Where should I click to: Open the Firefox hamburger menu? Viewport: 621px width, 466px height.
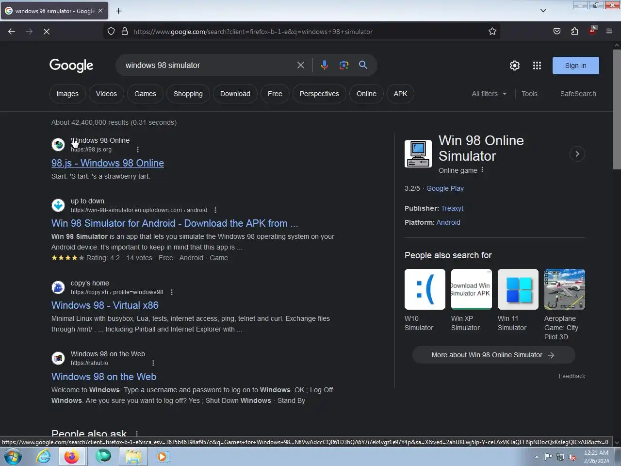[x=609, y=32]
